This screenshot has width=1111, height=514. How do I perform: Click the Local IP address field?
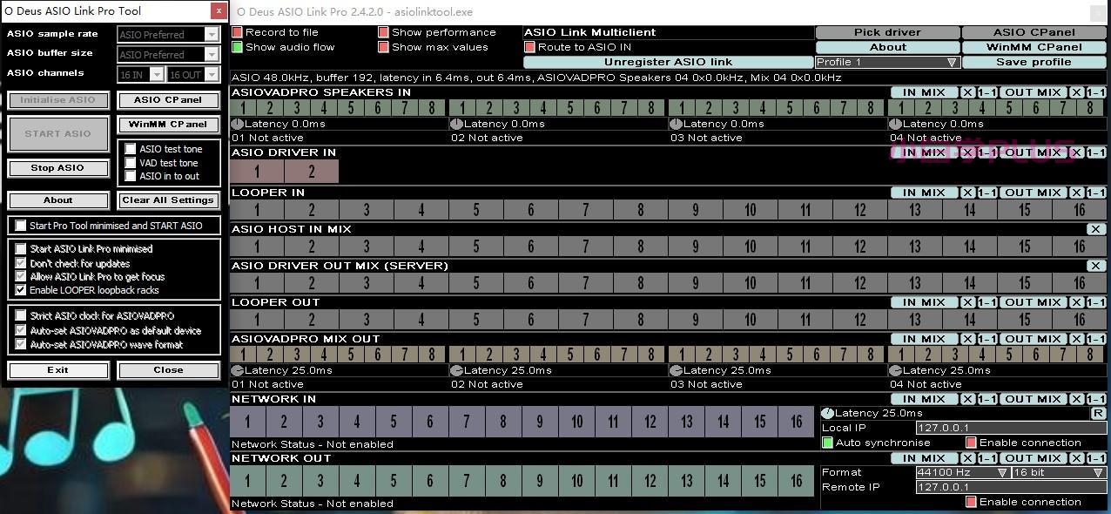click(x=1010, y=428)
